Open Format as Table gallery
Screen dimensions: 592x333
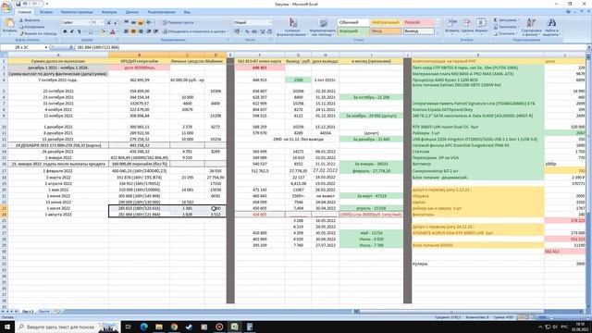point(322,27)
